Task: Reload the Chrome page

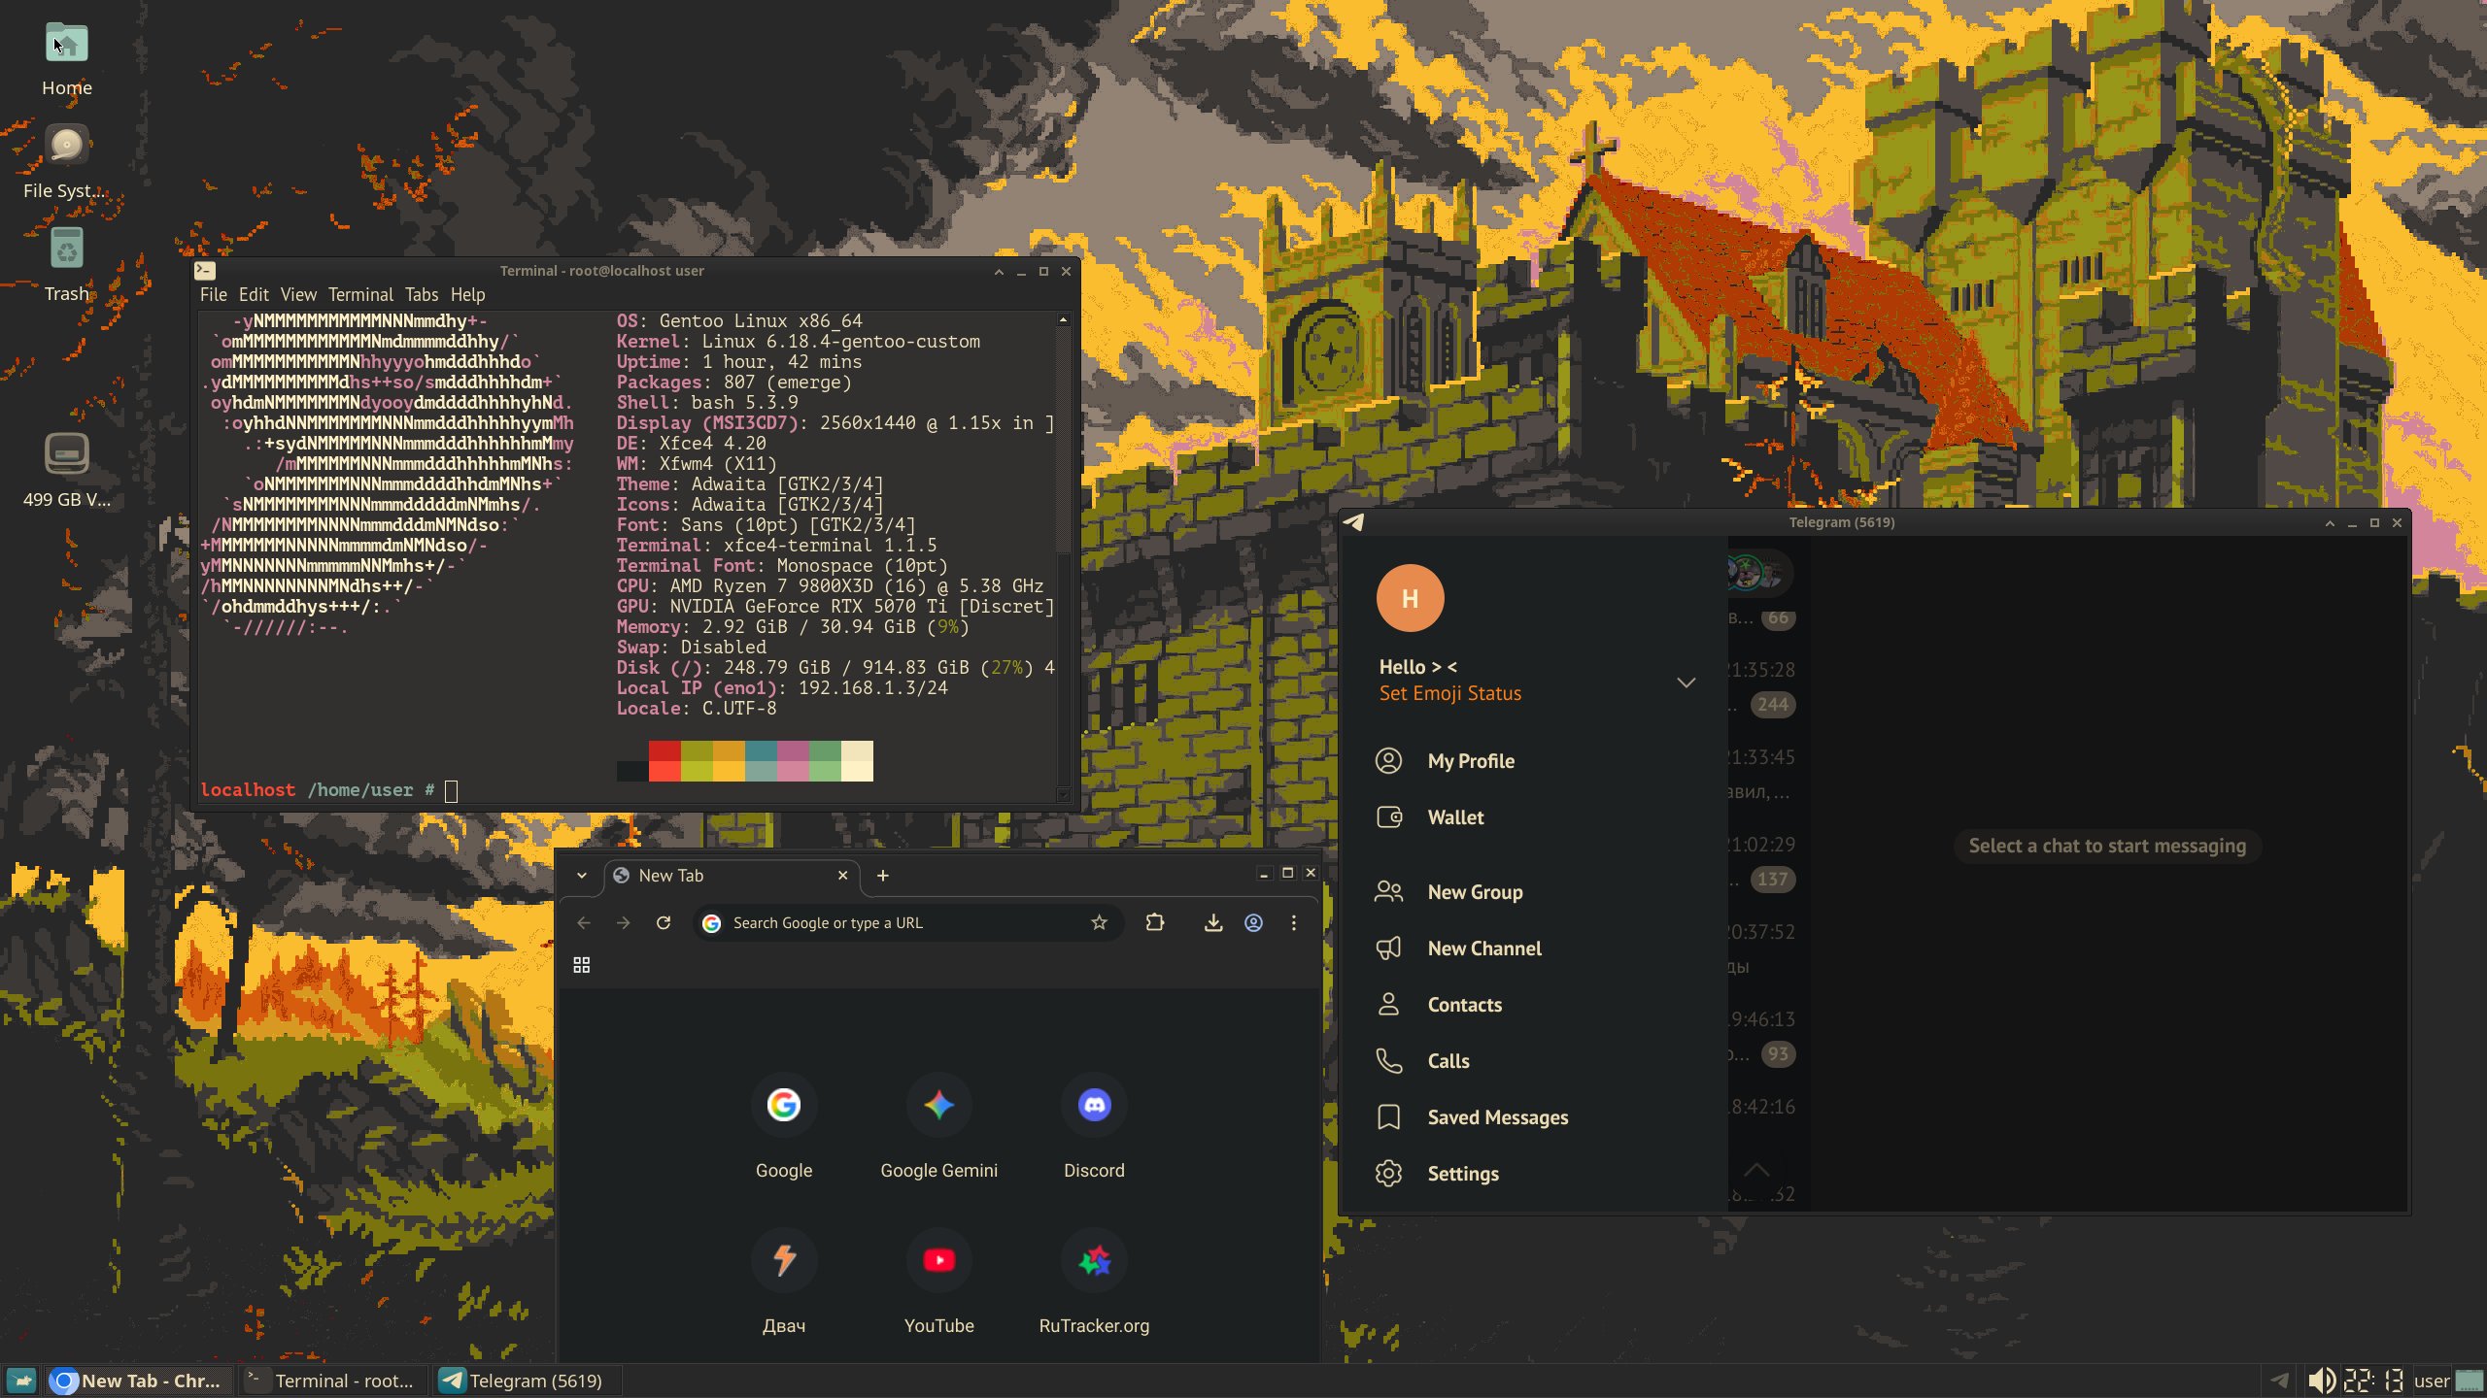Action: pyautogui.click(x=664, y=922)
